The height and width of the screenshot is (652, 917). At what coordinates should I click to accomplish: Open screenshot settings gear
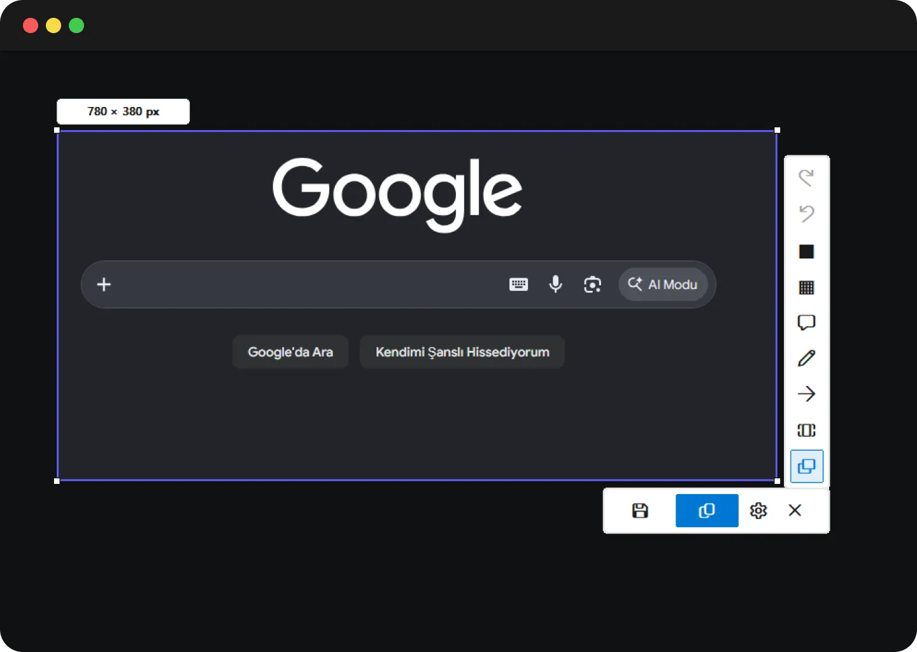click(x=758, y=511)
